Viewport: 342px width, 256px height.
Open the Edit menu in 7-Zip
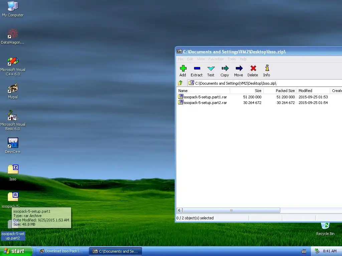pos(190,59)
